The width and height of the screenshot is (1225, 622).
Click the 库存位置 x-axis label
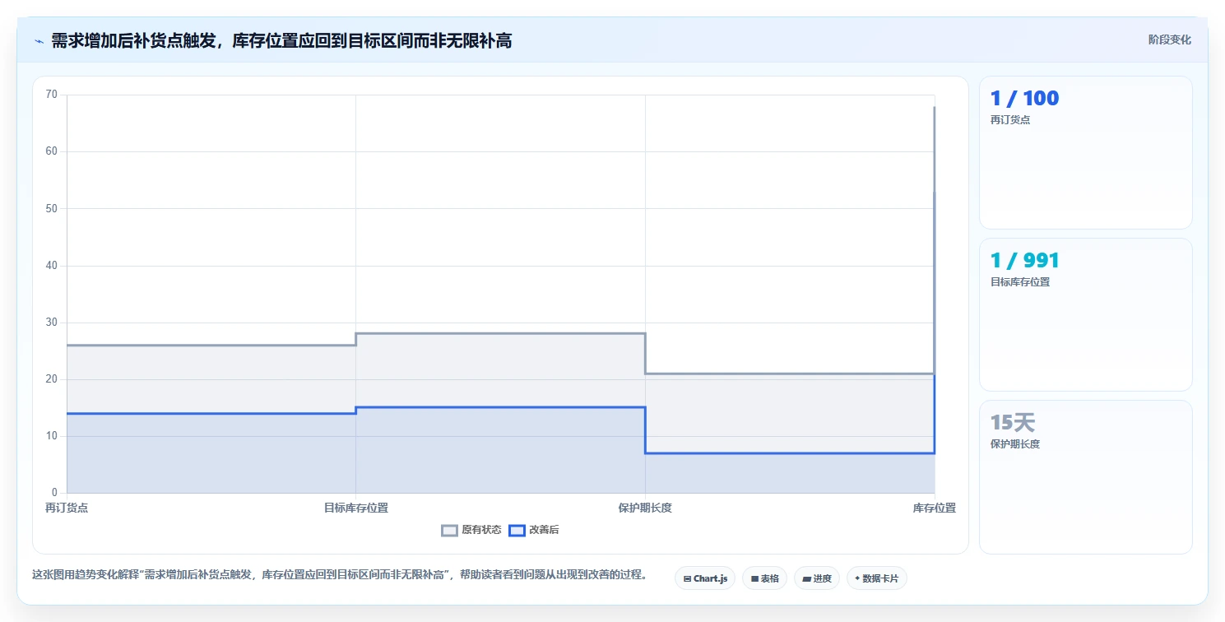point(935,508)
